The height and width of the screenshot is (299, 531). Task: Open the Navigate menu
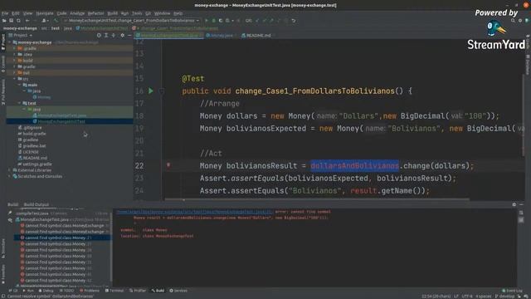45,13
